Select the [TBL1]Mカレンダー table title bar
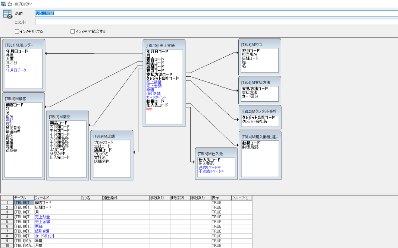Screen dimensions: 398x248 pyautogui.click(x=23, y=45)
